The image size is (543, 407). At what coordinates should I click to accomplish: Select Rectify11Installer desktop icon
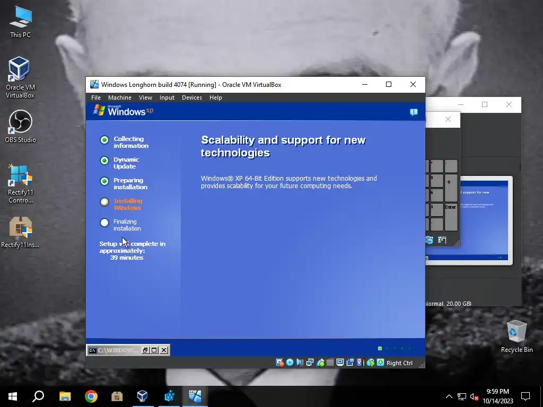[x=20, y=232]
